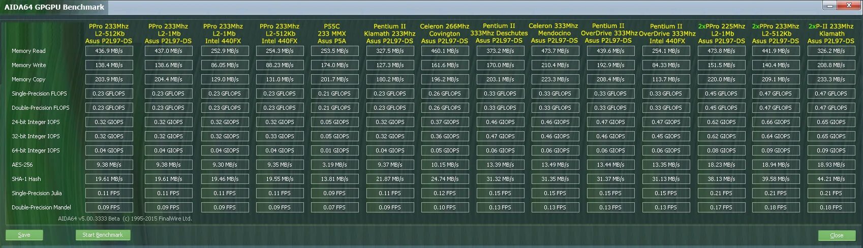Click the 18.23 MB/s AES-256 value
Image resolution: width=863 pixels, height=248 pixels.
tap(721, 165)
